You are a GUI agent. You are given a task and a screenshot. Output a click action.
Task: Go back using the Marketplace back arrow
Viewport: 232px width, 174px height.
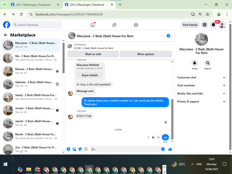pyautogui.click(x=6, y=35)
